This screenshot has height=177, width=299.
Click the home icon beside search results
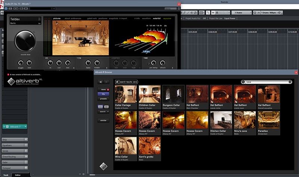117,82
